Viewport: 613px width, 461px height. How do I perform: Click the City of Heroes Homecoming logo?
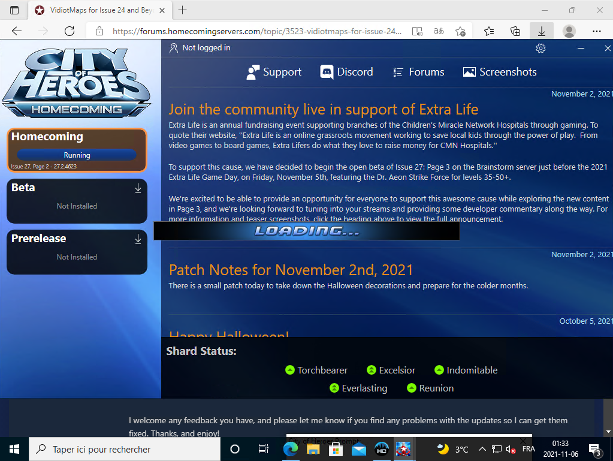(x=77, y=83)
